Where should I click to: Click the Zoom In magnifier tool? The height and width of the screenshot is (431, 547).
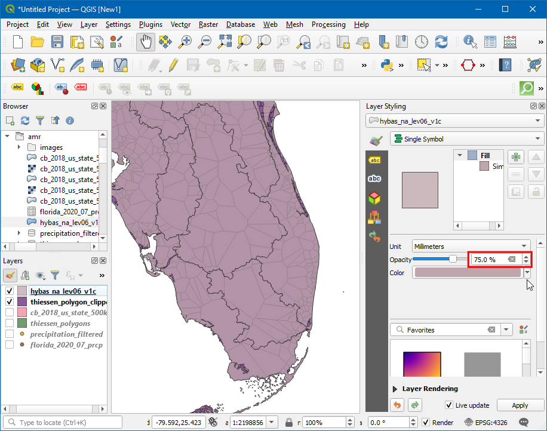pyautogui.click(x=186, y=42)
